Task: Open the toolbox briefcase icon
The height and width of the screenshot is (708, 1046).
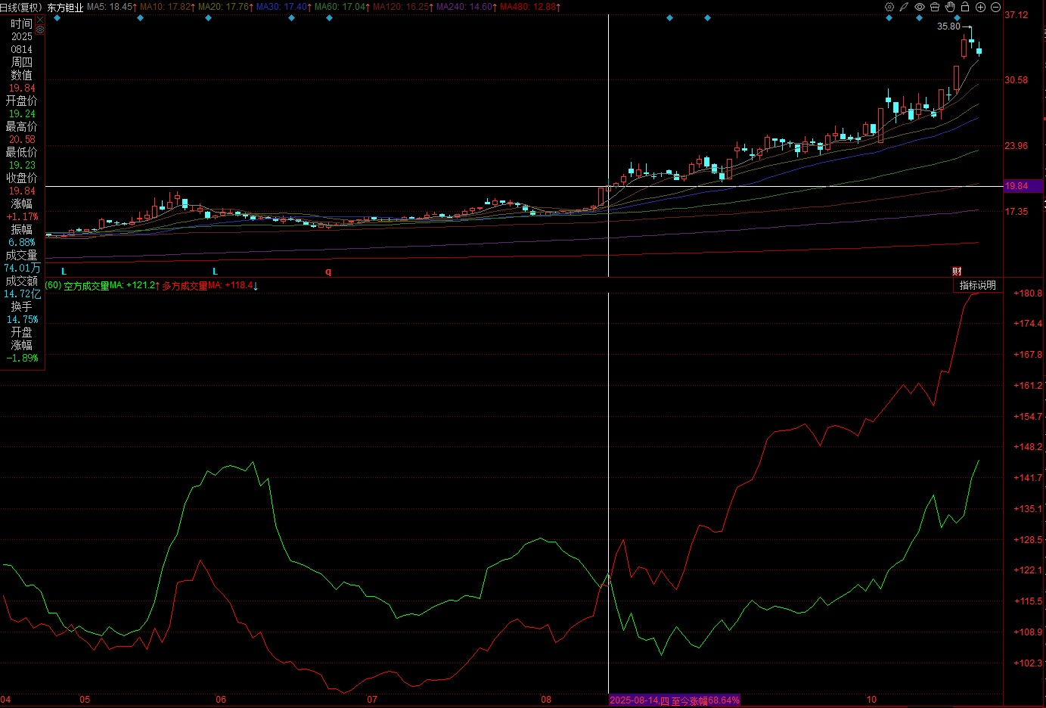Action: click(935, 7)
